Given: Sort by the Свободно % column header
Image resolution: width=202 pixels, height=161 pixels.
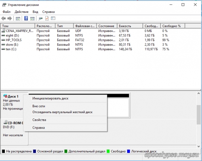Looking at the screenshot, I should coord(173,26).
